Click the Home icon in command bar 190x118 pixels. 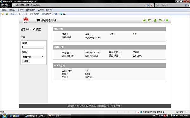[12, 14]
